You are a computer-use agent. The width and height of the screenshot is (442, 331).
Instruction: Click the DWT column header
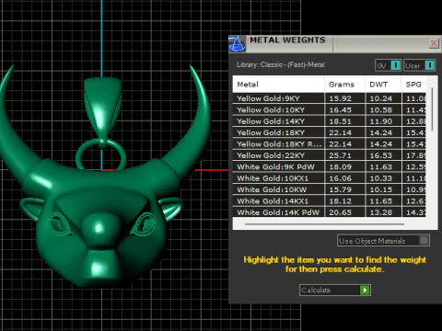click(383, 85)
